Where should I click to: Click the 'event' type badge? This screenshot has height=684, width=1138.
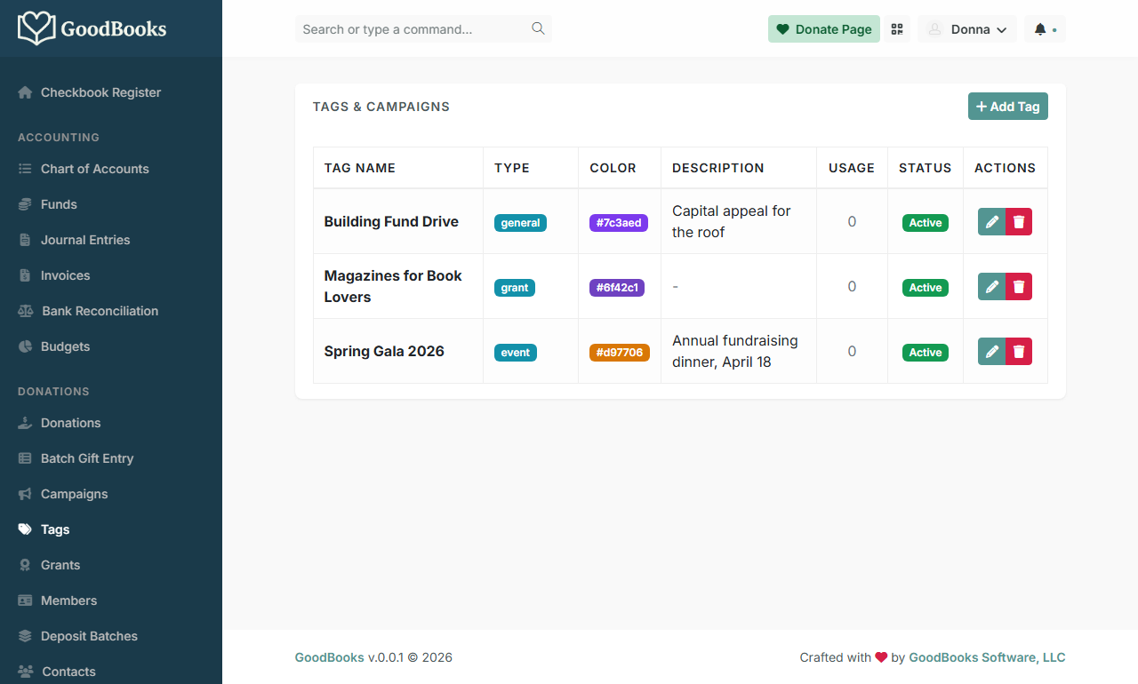point(516,353)
